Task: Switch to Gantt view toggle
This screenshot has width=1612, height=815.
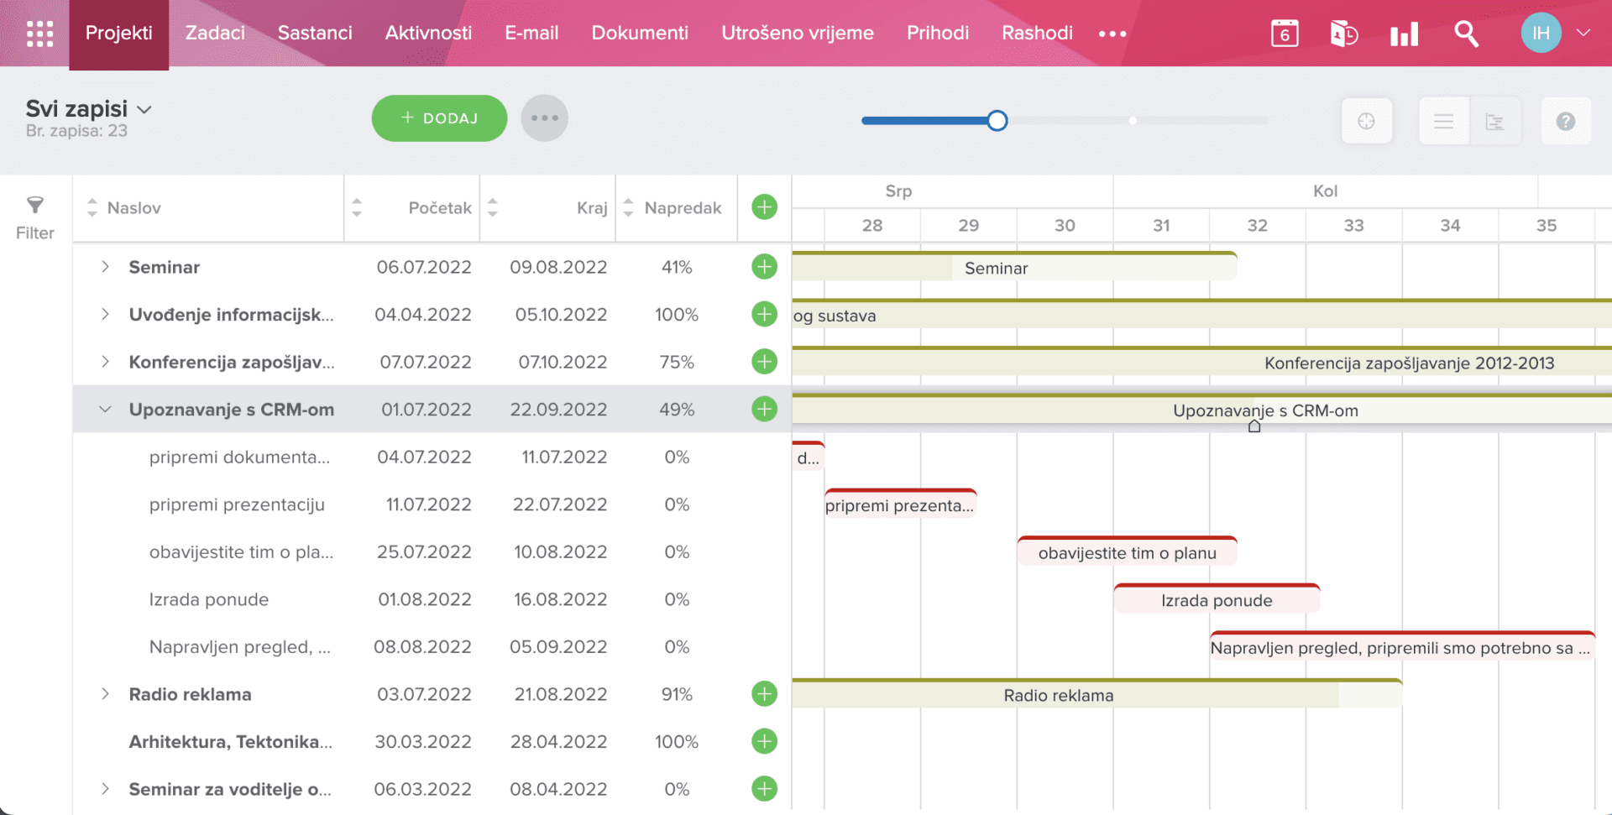Action: 1494,122
